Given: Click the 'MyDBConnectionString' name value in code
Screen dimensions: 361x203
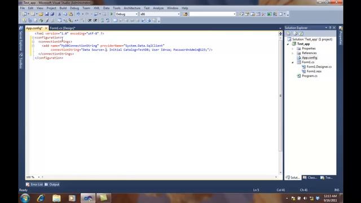Looking at the screenshot, I should pyautogui.click(x=79, y=46).
